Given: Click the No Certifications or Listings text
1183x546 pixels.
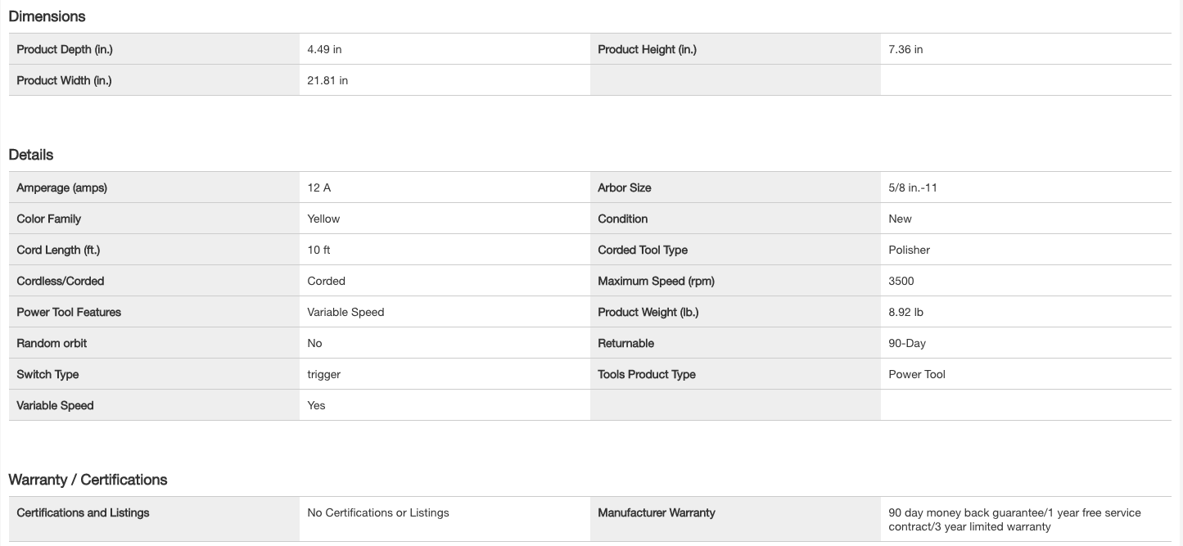Looking at the screenshot, I should point(378,512).
